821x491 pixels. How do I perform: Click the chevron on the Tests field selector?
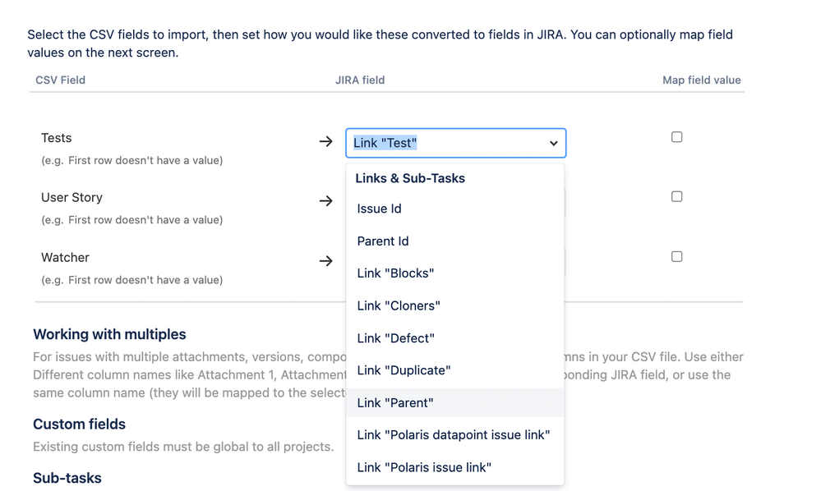[554, 143]
